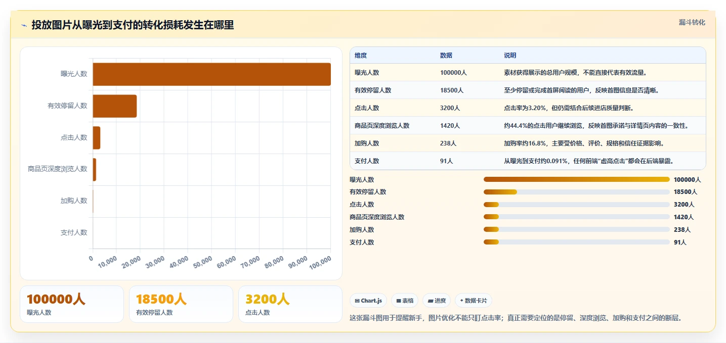Click the 91人 value beside the progress list
Image resolution: width=726 pixels, height=343 pixels.
[680, 242]
